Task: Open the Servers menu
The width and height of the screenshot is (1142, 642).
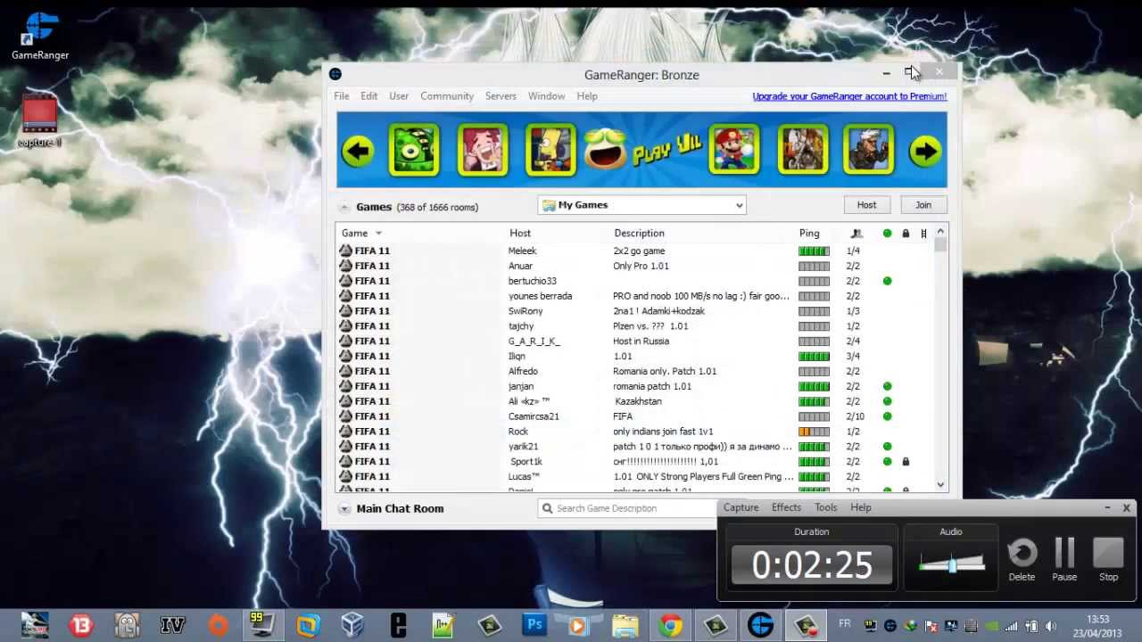Action: point(501,96)
